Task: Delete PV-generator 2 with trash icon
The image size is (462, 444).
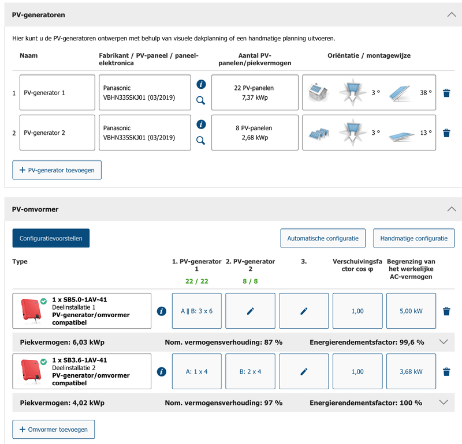Action: pyautogui.click(x=446, y=133)
